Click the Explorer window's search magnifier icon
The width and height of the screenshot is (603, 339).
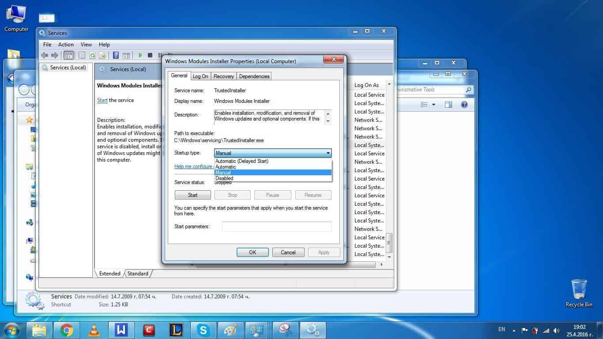click(468, 90)
